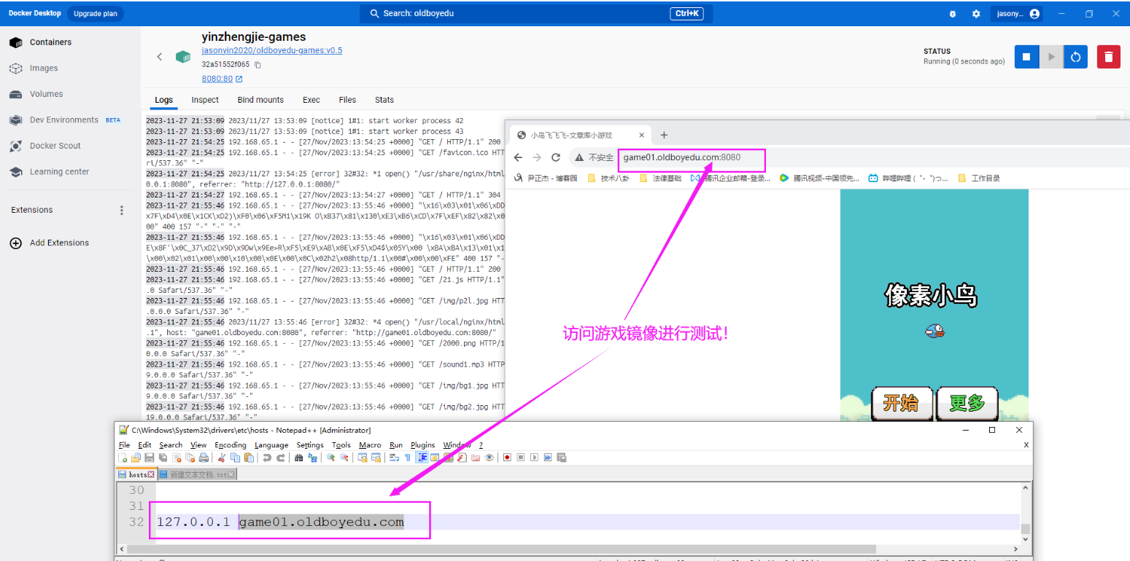Screen dimensions: 1130x561
Task: Click Notepad++ Copy toolbar icon
Action: pyautogui.click(x=235, y=458)
